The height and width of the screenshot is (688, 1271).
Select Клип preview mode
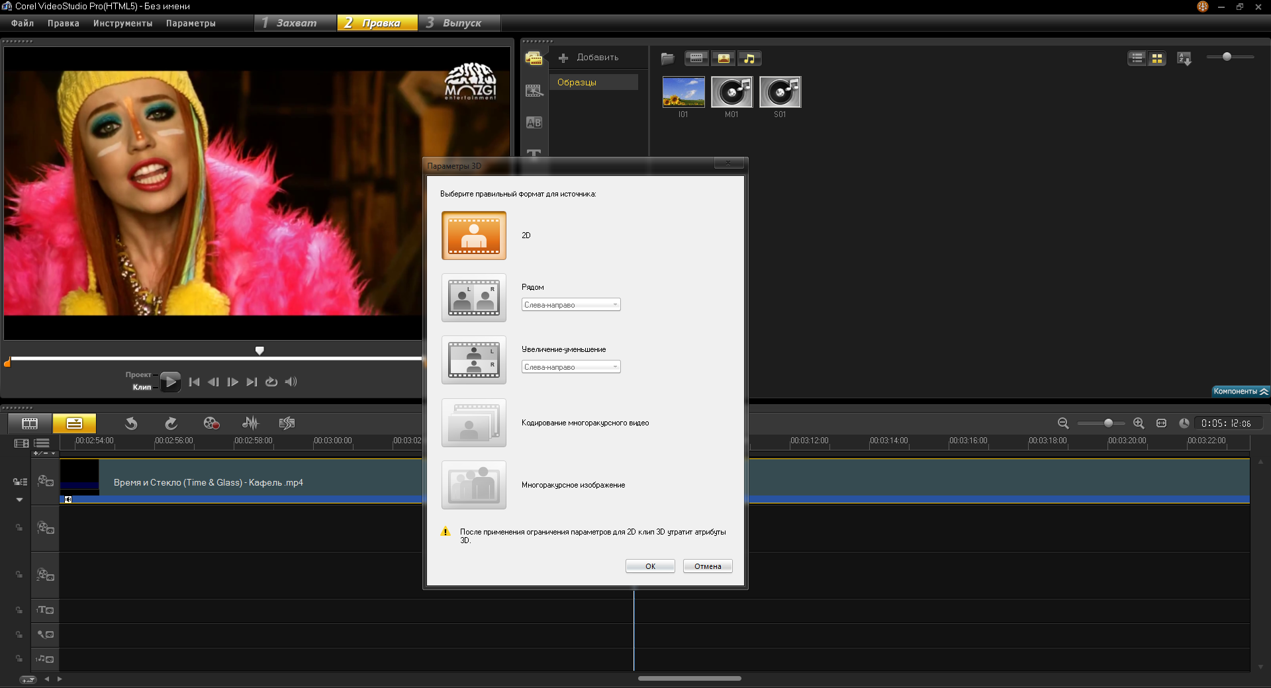pyautogui.click(x=142, y=387)
